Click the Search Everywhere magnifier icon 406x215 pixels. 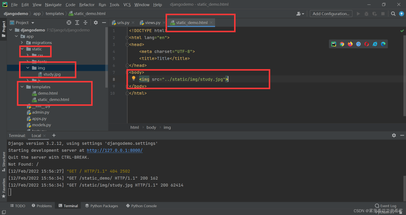coord(393,14)
